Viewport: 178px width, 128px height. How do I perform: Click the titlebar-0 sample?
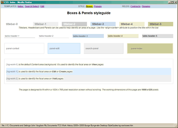pyautogui.click(x=12, y=24)
